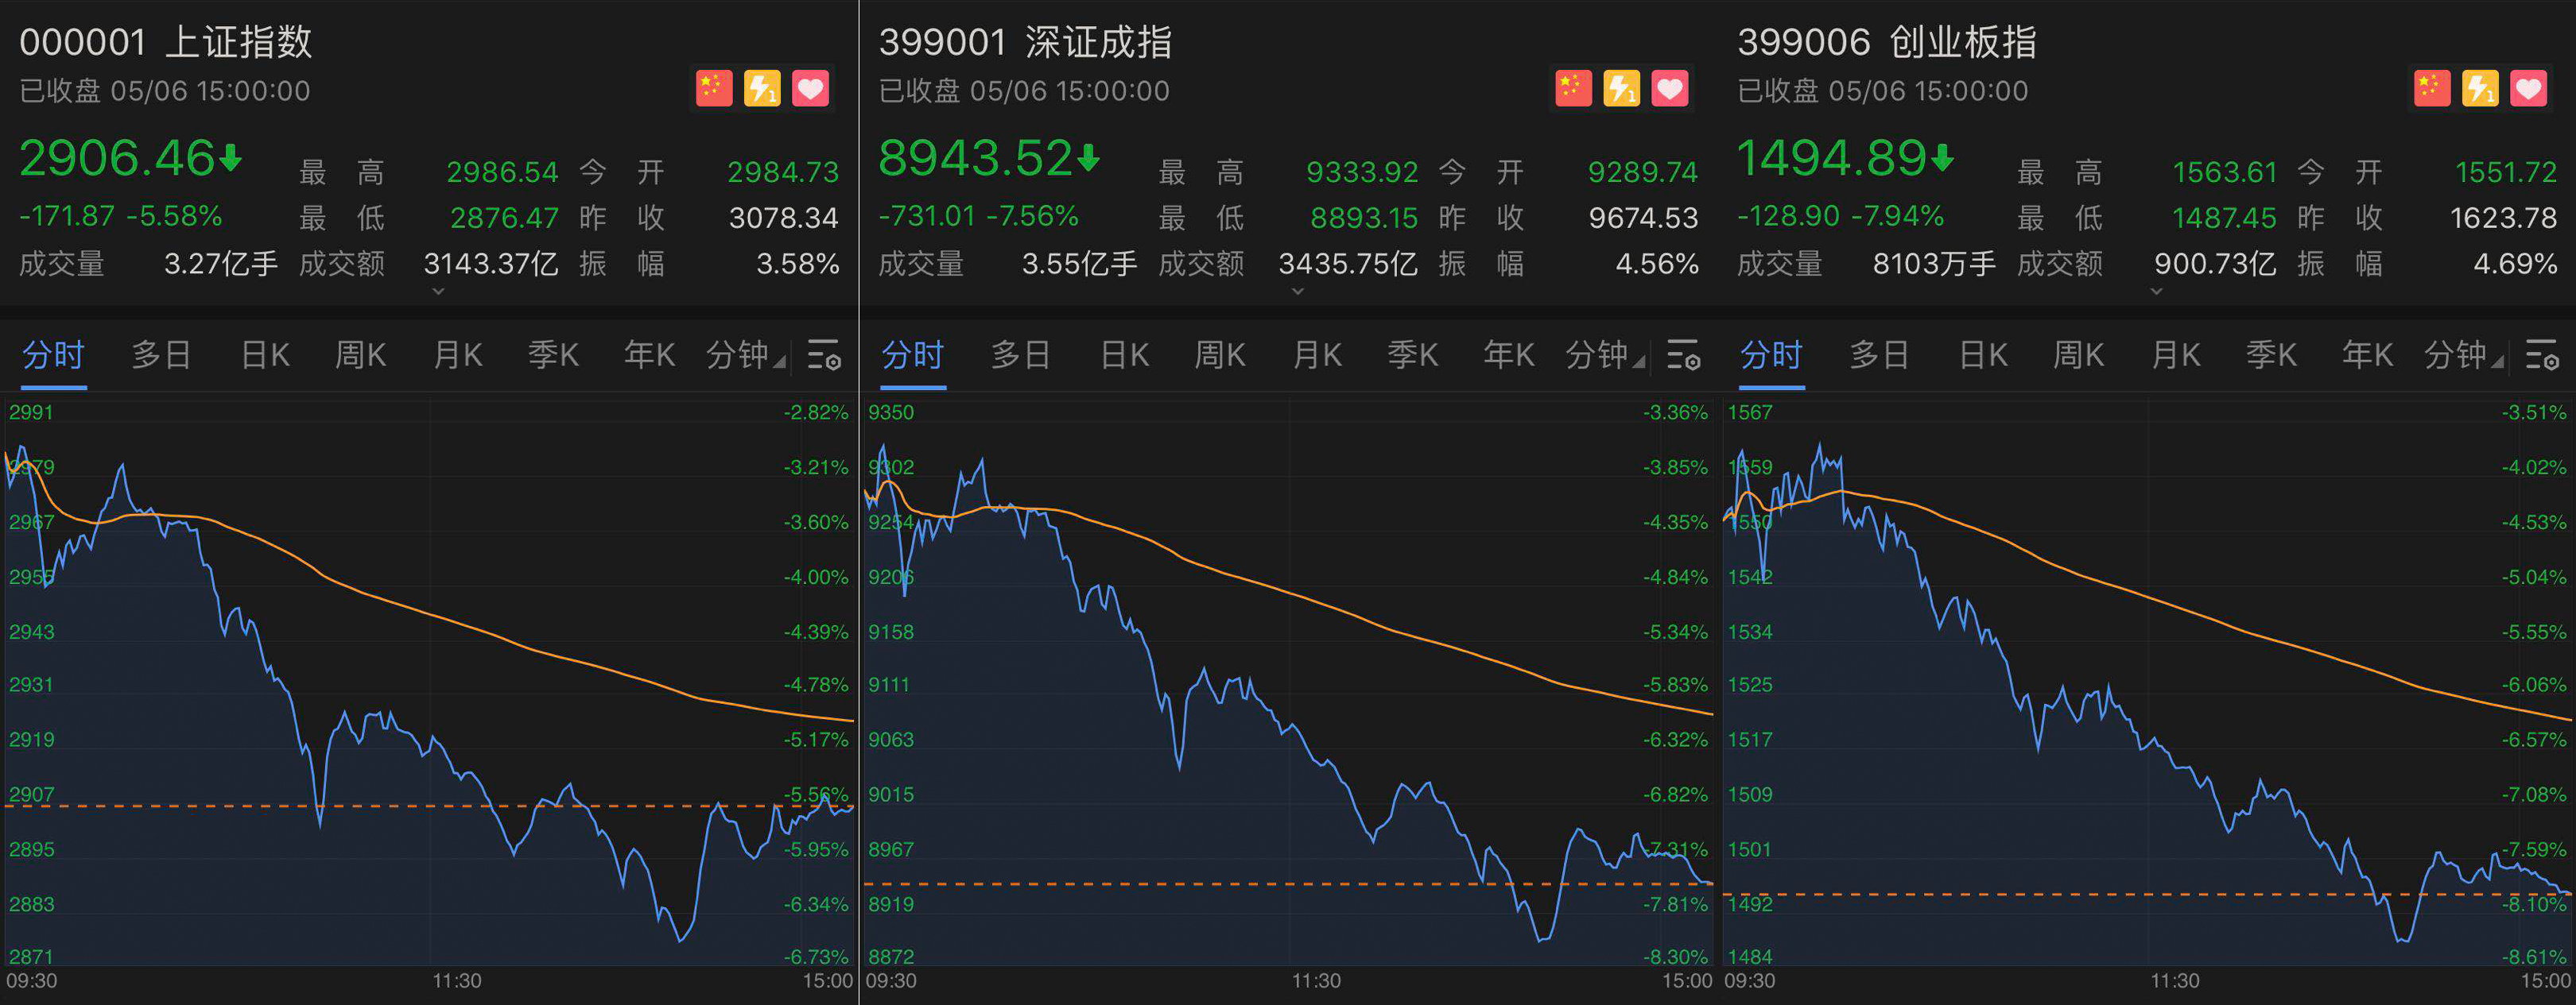
Task: Select 季K tab in 创业板指 panel
Action: [2271, 354]
